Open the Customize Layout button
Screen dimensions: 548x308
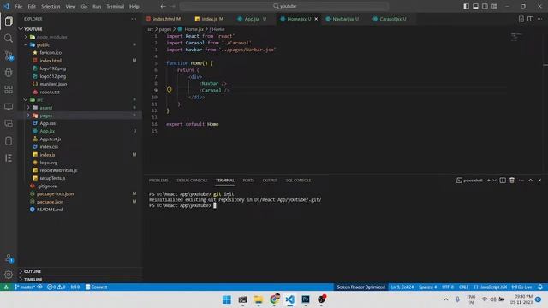pos(494,6)
